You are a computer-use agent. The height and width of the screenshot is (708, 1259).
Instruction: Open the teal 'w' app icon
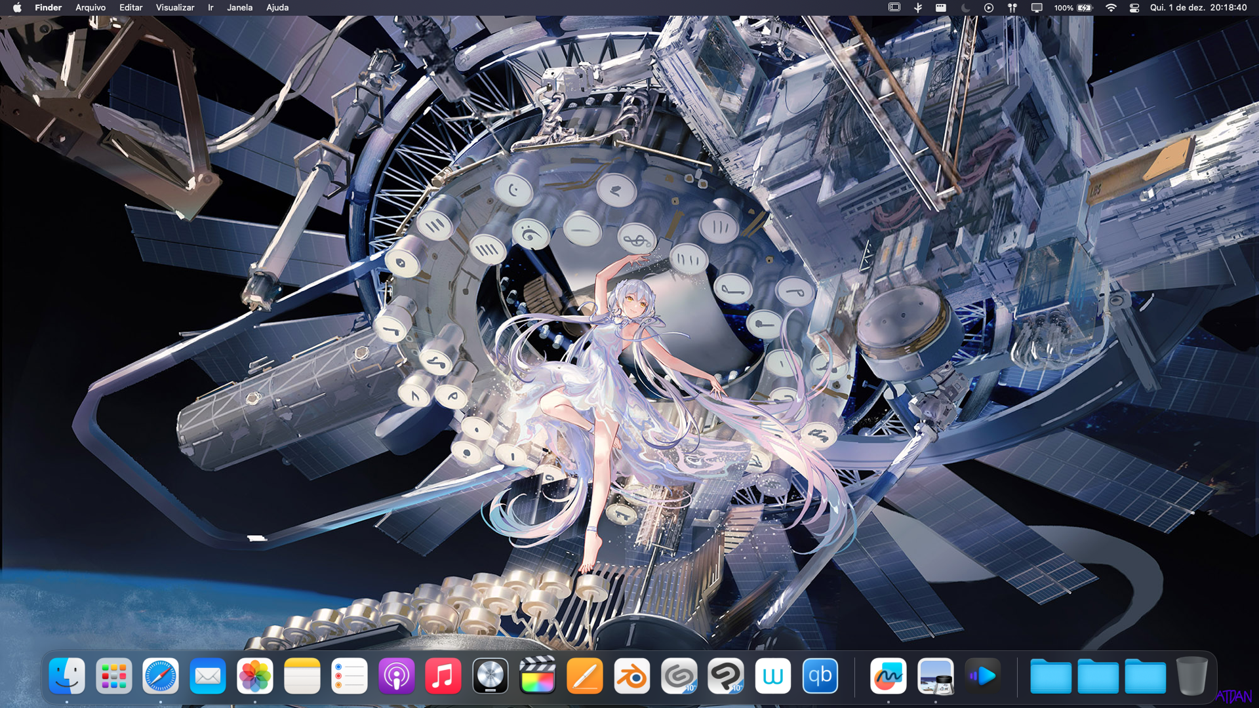(773, 676)
